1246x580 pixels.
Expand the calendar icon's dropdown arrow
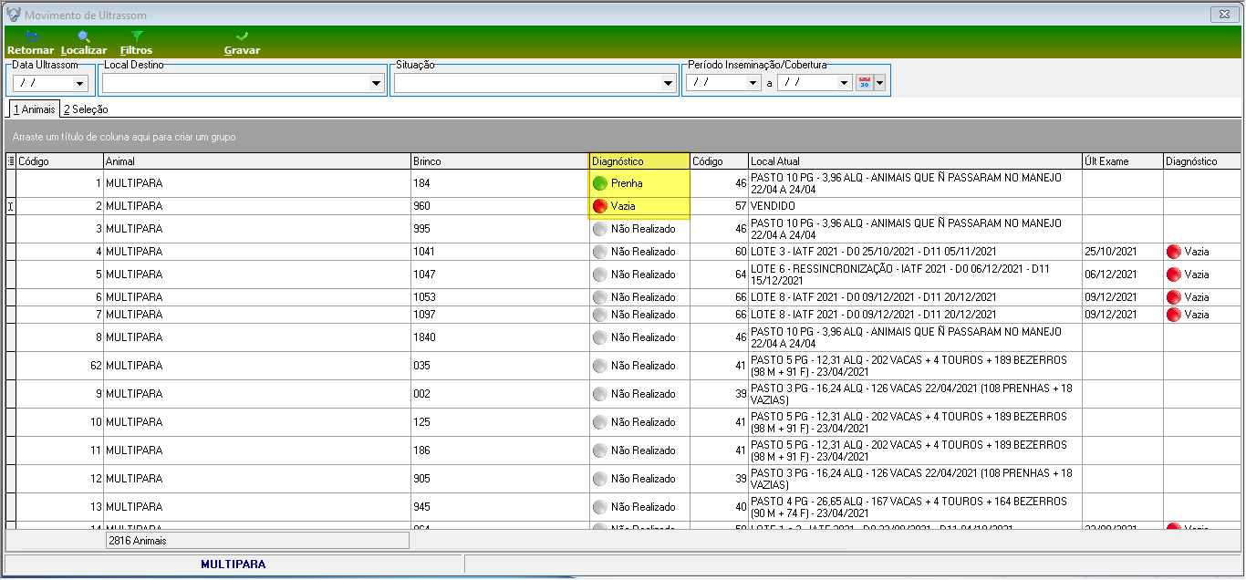[x=880, y=83]
